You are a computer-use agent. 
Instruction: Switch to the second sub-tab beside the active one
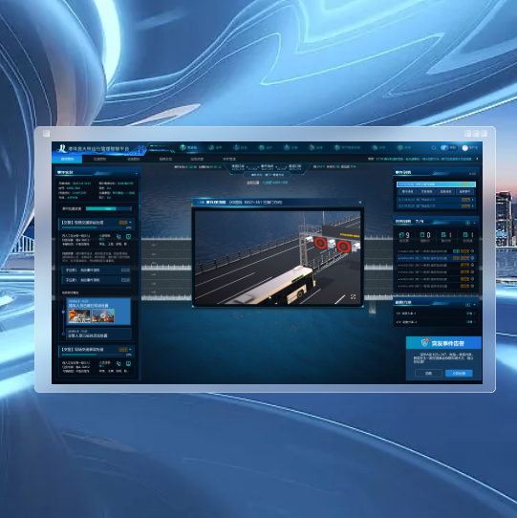coord(99,159)
